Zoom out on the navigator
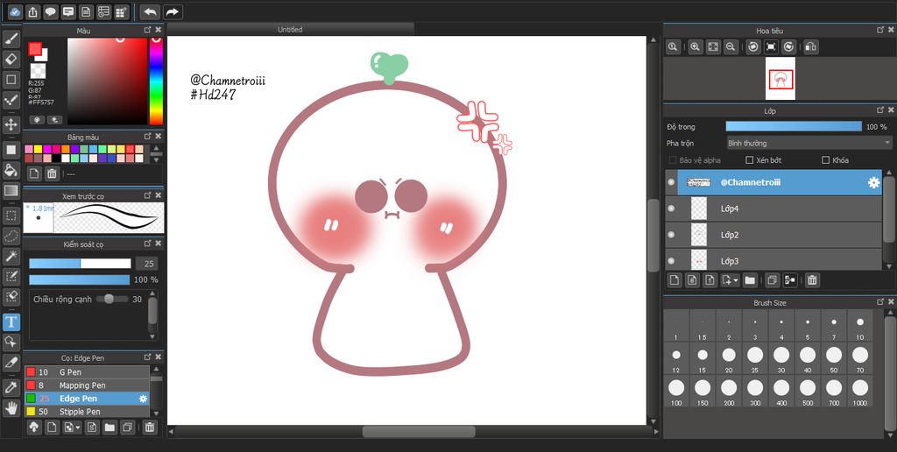Viewport: 897px width, 452px height. click(x=730, y=47)
